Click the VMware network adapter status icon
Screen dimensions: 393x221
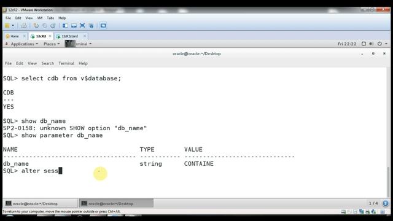[362, 212]
